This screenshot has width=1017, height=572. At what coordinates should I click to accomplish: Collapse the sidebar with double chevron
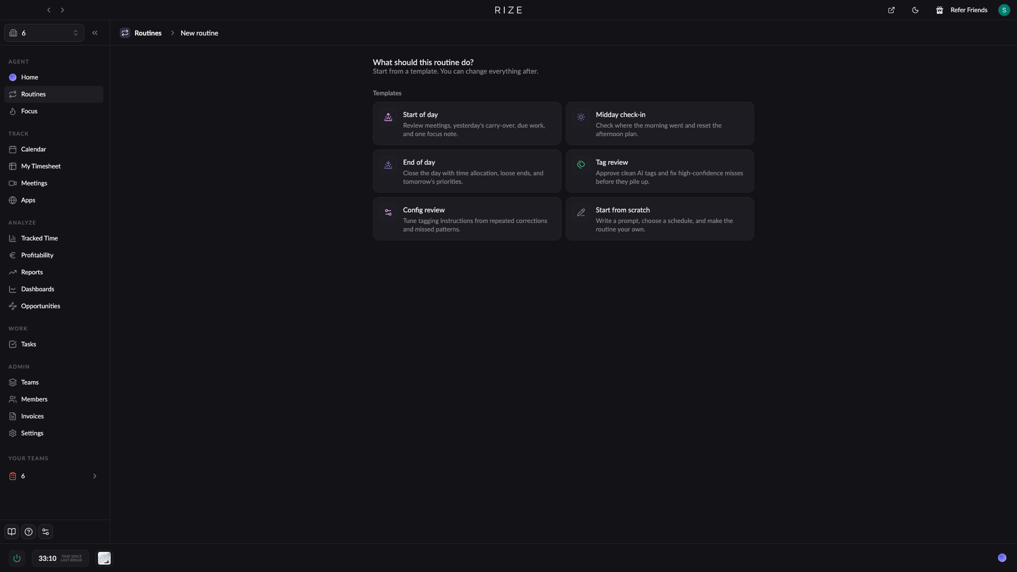[x=95, y=33]
